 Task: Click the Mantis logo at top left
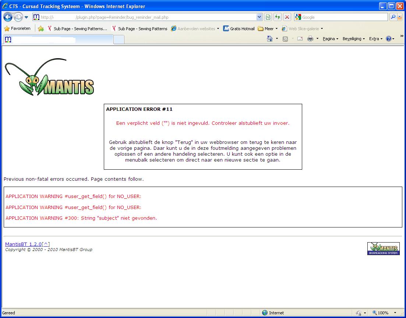tap(49, 77)
